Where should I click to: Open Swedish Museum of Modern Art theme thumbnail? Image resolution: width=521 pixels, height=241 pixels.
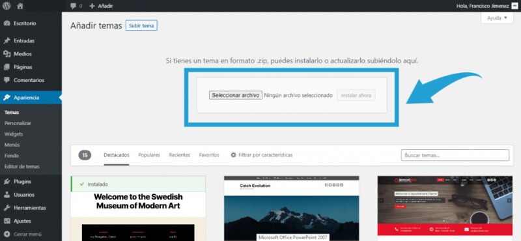[138, 216]
